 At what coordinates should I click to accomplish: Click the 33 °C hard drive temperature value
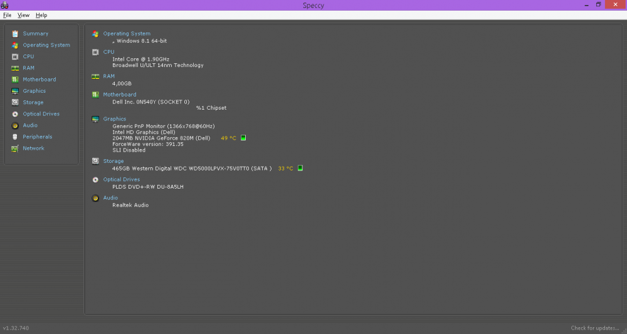click(285, 169)
